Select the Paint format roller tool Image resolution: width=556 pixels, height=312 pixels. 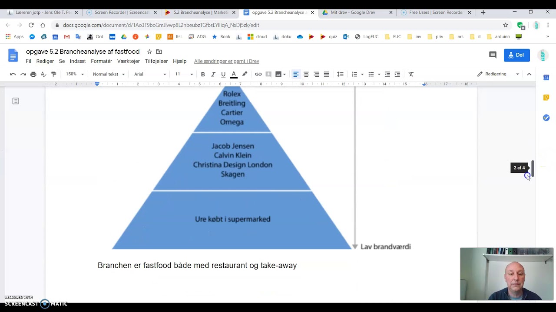point(54,74)
